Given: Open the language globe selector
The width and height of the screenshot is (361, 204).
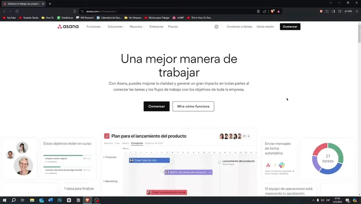Looking at the screenshot, I should tap(217, 27).
